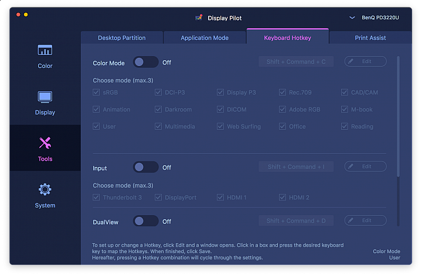This screenshot has width=422, height=277.
Task: Uncheck the Darkroom checkbox
Action: tap(158, 109)
